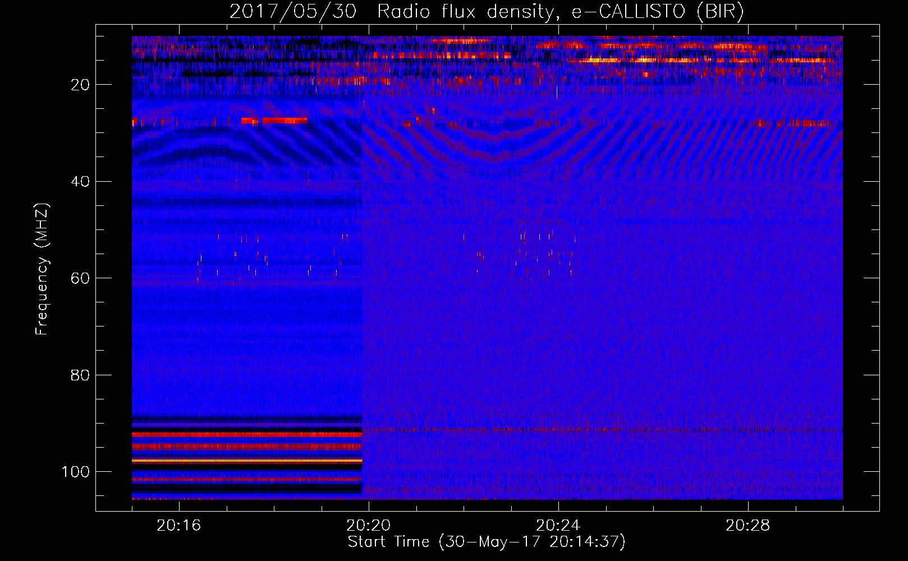The width and height of the screenshot is (908, 561).
Task: Click the bright yellow emission line near 98 MHz
Action: [247, 461]
